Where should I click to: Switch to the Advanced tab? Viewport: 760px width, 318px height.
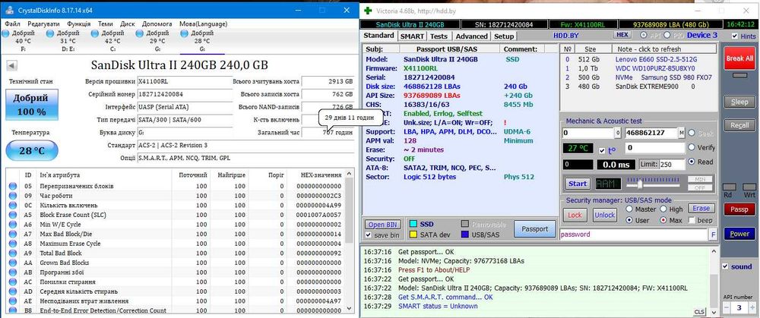tap(472, 36)
